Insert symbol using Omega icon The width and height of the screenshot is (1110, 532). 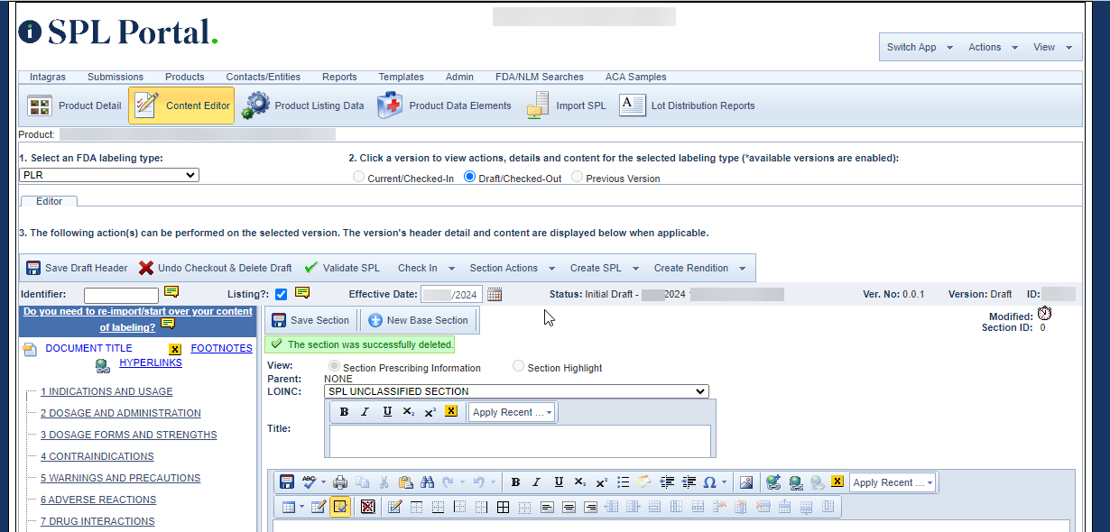[709, 482]
